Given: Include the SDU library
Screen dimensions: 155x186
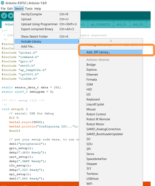Looking at the screenshot, I should pyautogui.click(x=111, y=144).
